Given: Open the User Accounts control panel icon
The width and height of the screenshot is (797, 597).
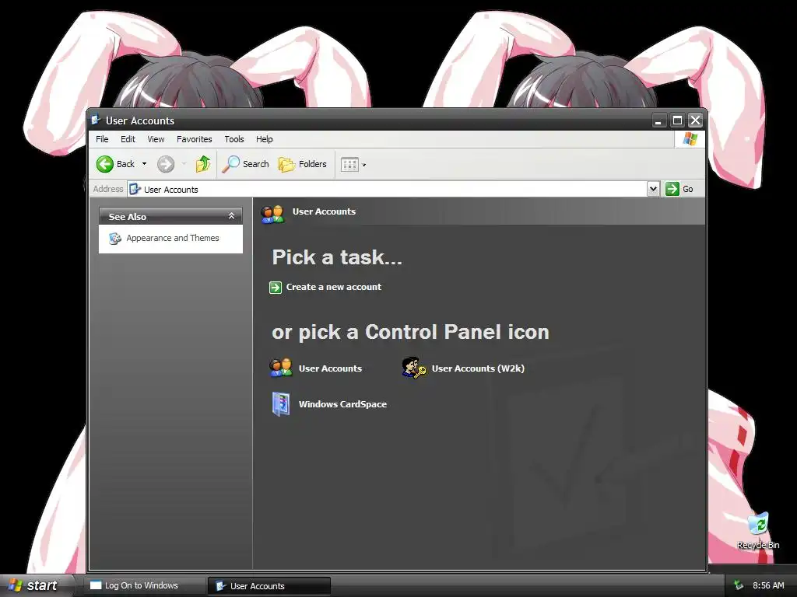Looking at the screenshot, I should 280,368.
